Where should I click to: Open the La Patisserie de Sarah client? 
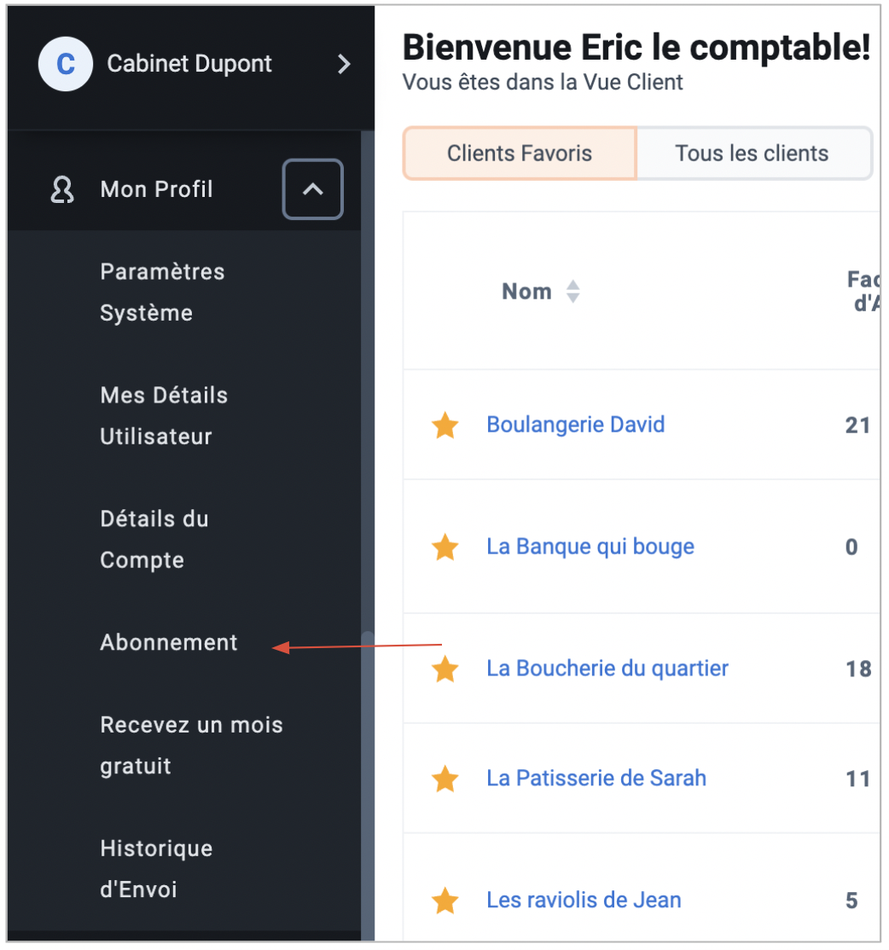click(x=596, y=778)
